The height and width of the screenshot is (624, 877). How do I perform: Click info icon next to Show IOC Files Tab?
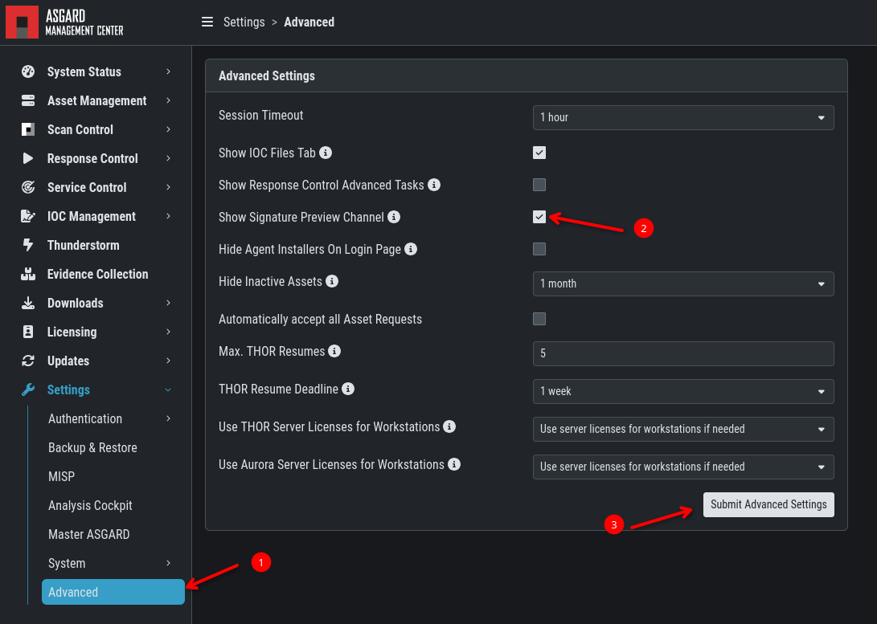coord(326,153)
